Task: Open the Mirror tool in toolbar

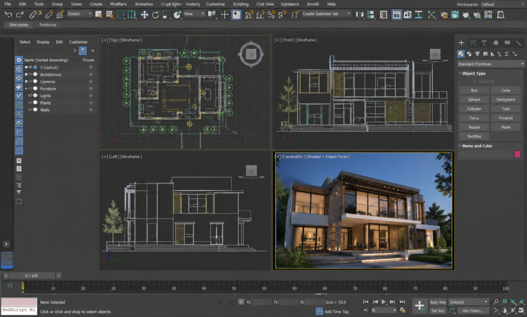Action: point(359,14)
